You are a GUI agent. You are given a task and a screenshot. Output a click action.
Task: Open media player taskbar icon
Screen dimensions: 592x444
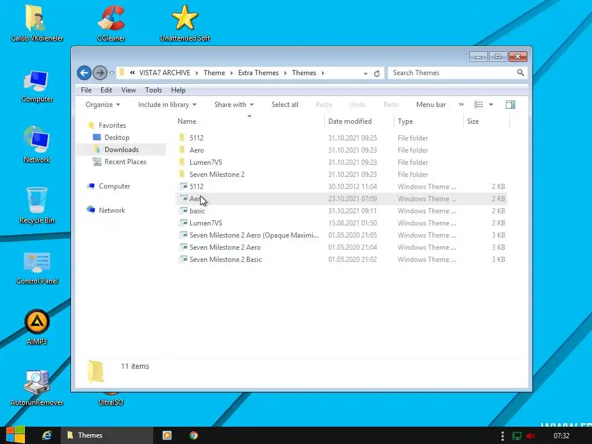[x=167, y=435]
